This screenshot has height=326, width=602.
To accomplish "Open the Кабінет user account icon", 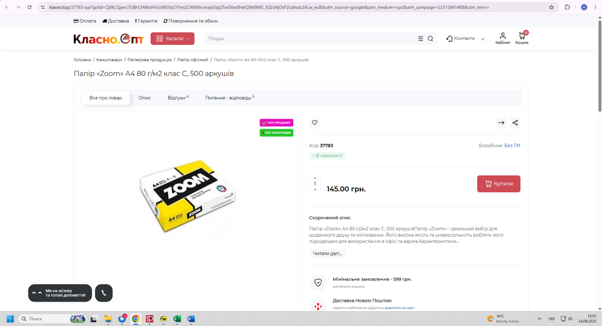I will [x=502, y=38].
